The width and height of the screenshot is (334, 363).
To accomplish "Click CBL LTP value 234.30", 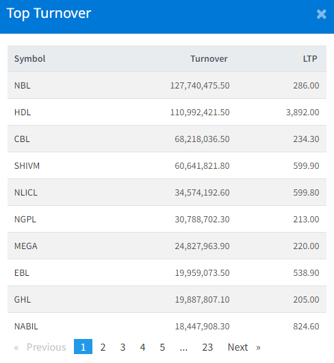I will (307, 139).
